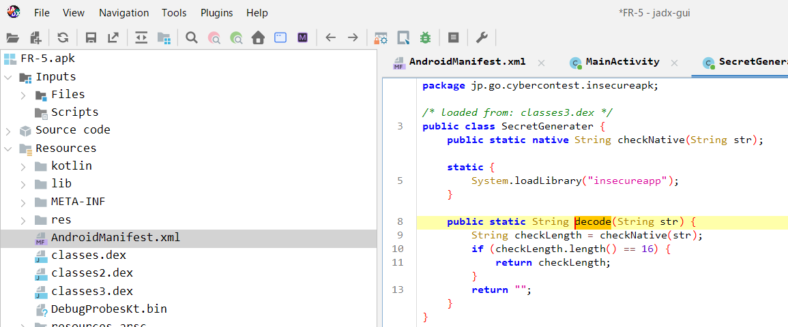Collapse the Resources tree node
The height and width of the screenshot is (327, 788).
point(8,149)
